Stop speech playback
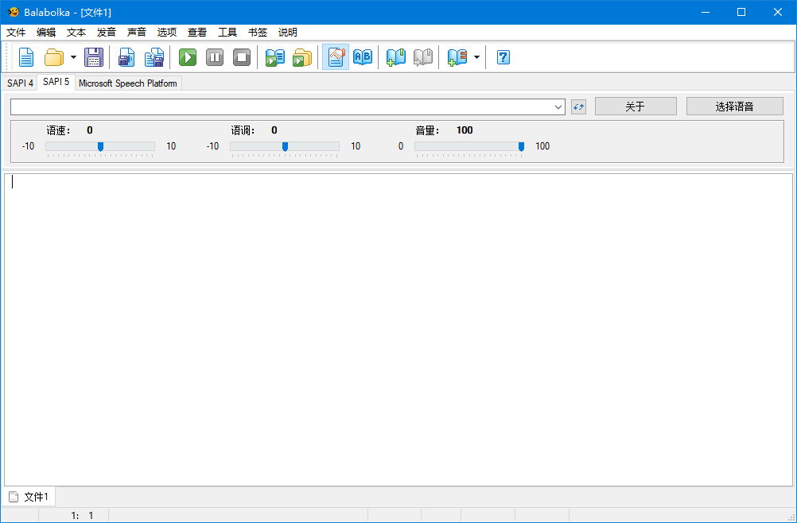 pyautogui.click(x=242, y=57)
